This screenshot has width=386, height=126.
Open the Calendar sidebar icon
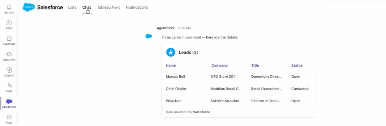(x=9, y=40)
